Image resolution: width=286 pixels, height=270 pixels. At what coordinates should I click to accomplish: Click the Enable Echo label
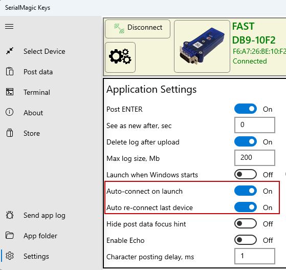[x=125, y=240]
